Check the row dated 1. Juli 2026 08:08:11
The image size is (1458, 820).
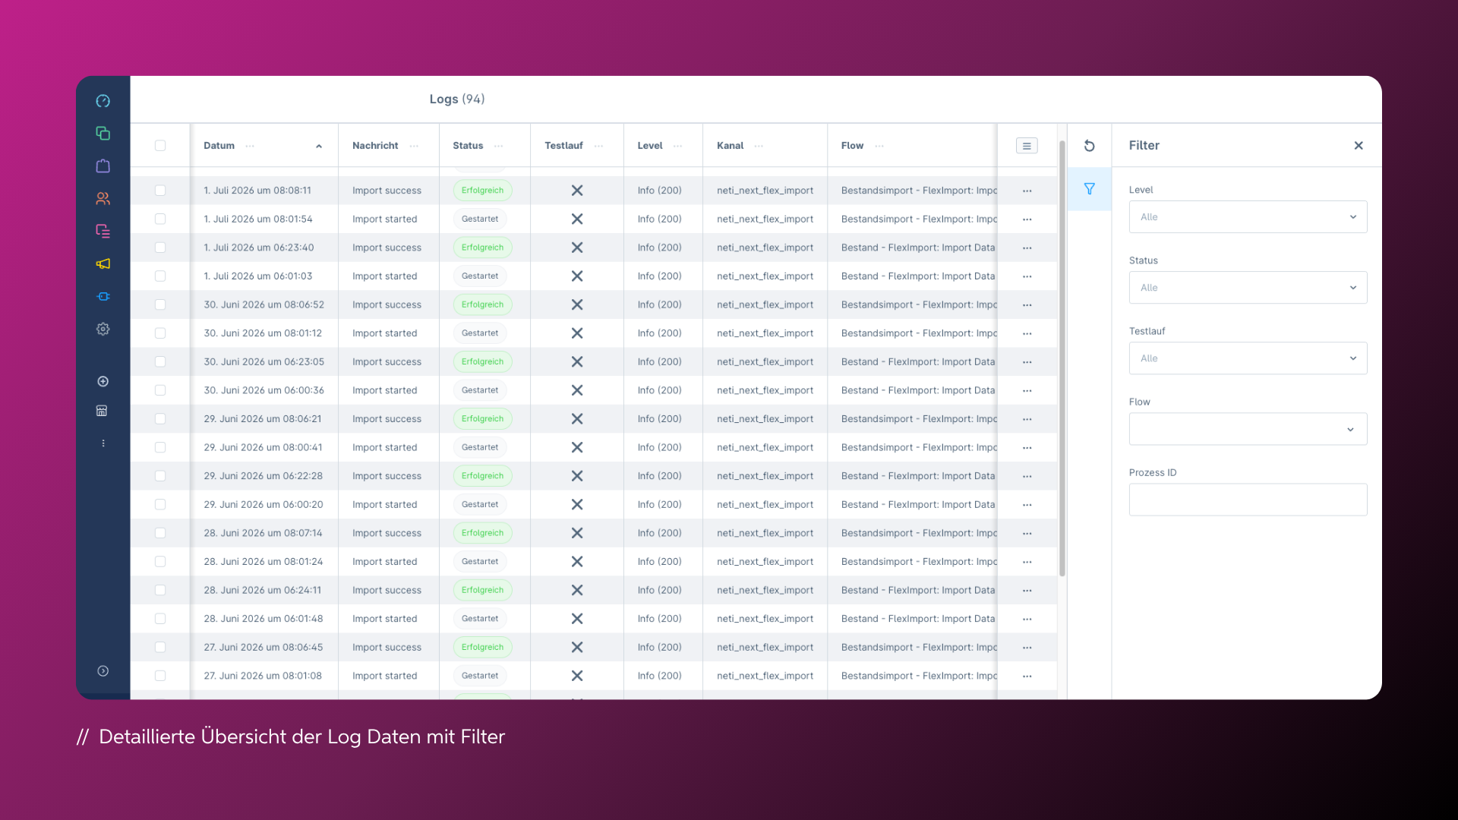160,191
